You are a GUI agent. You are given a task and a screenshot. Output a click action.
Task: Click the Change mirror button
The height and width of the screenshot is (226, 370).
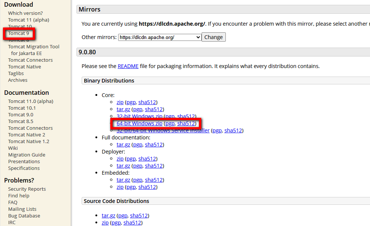click(214, 37)
